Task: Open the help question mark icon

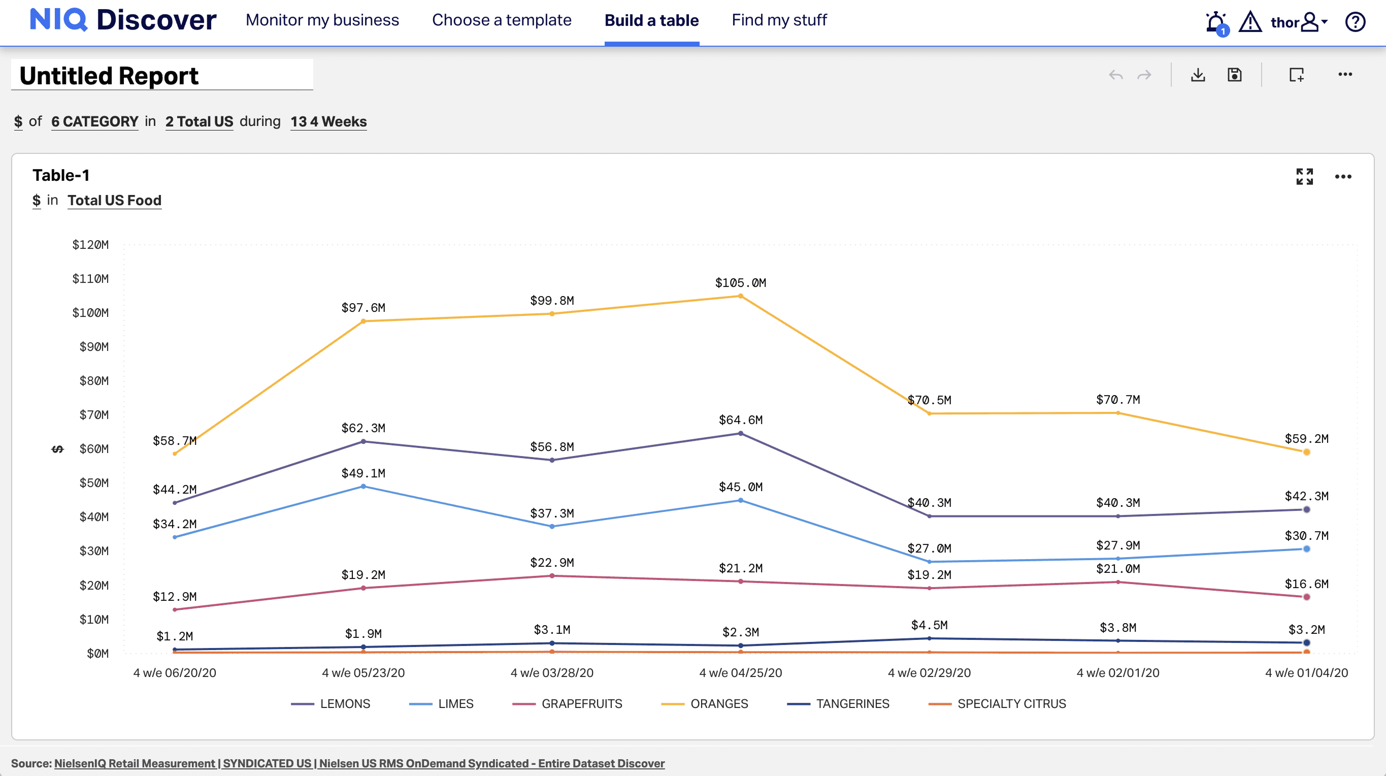Action: 1355,23
